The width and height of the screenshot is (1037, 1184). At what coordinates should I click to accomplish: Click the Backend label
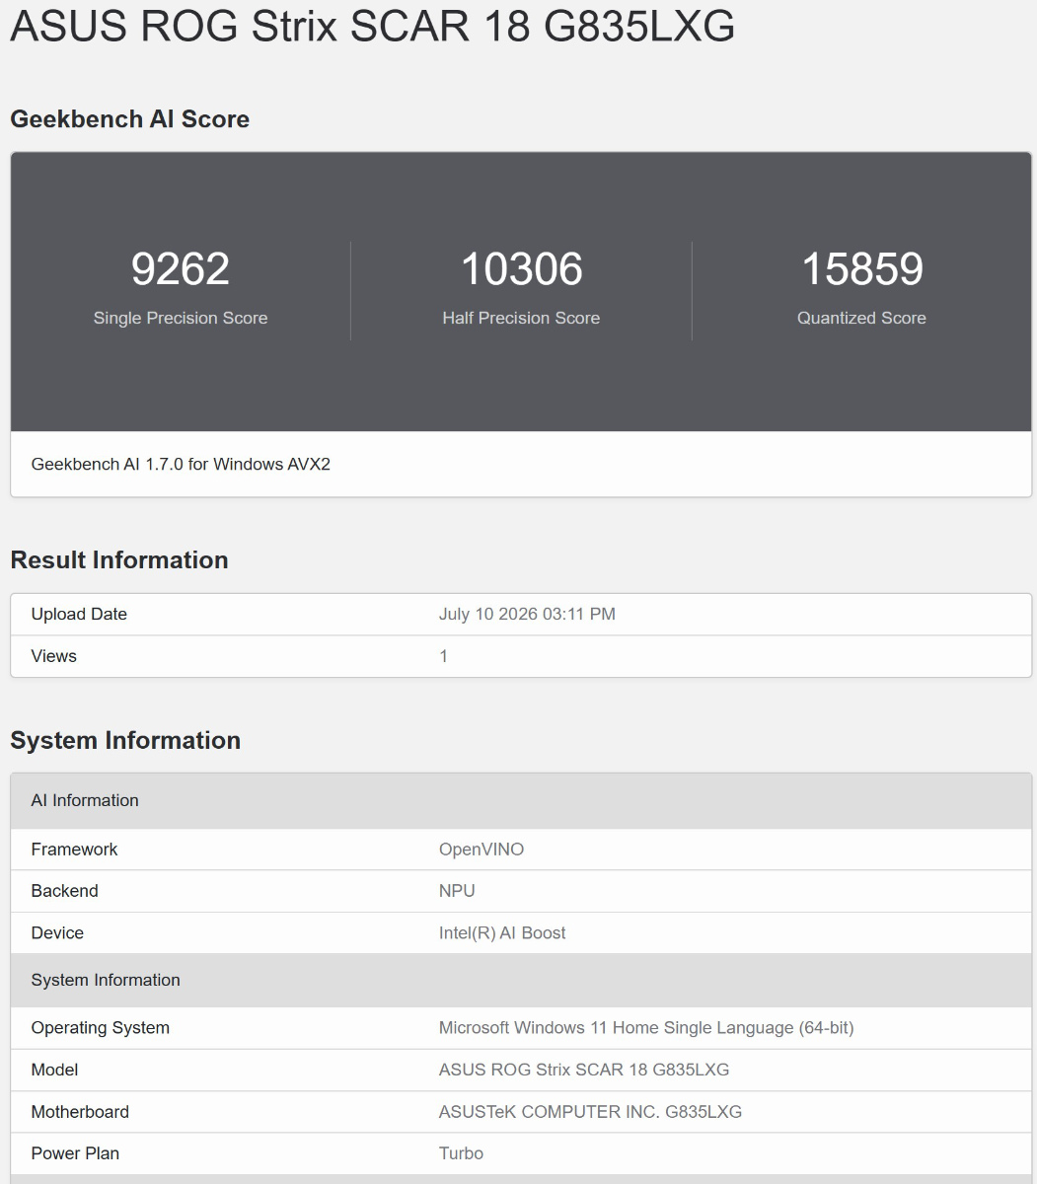[x=64, y=891]
